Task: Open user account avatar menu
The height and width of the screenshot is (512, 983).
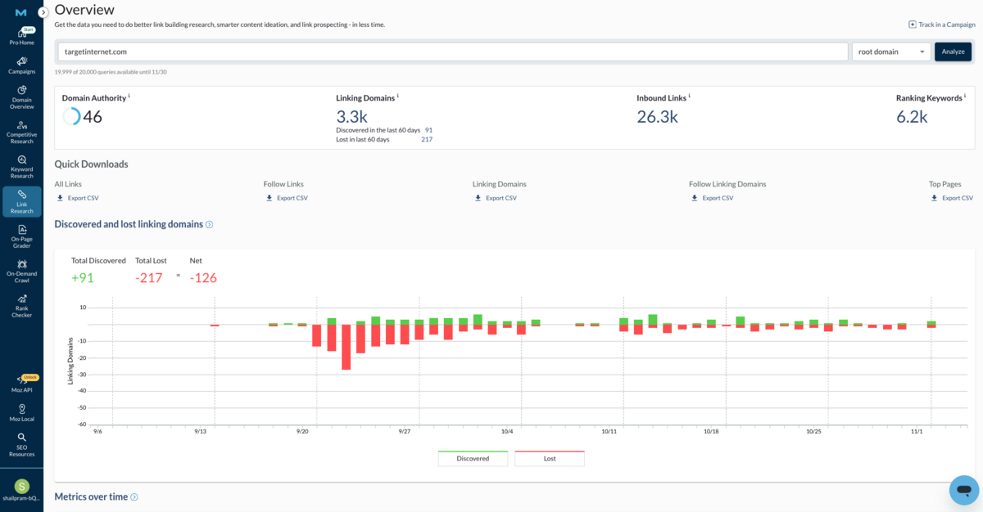Action: (x=21, y=487)
